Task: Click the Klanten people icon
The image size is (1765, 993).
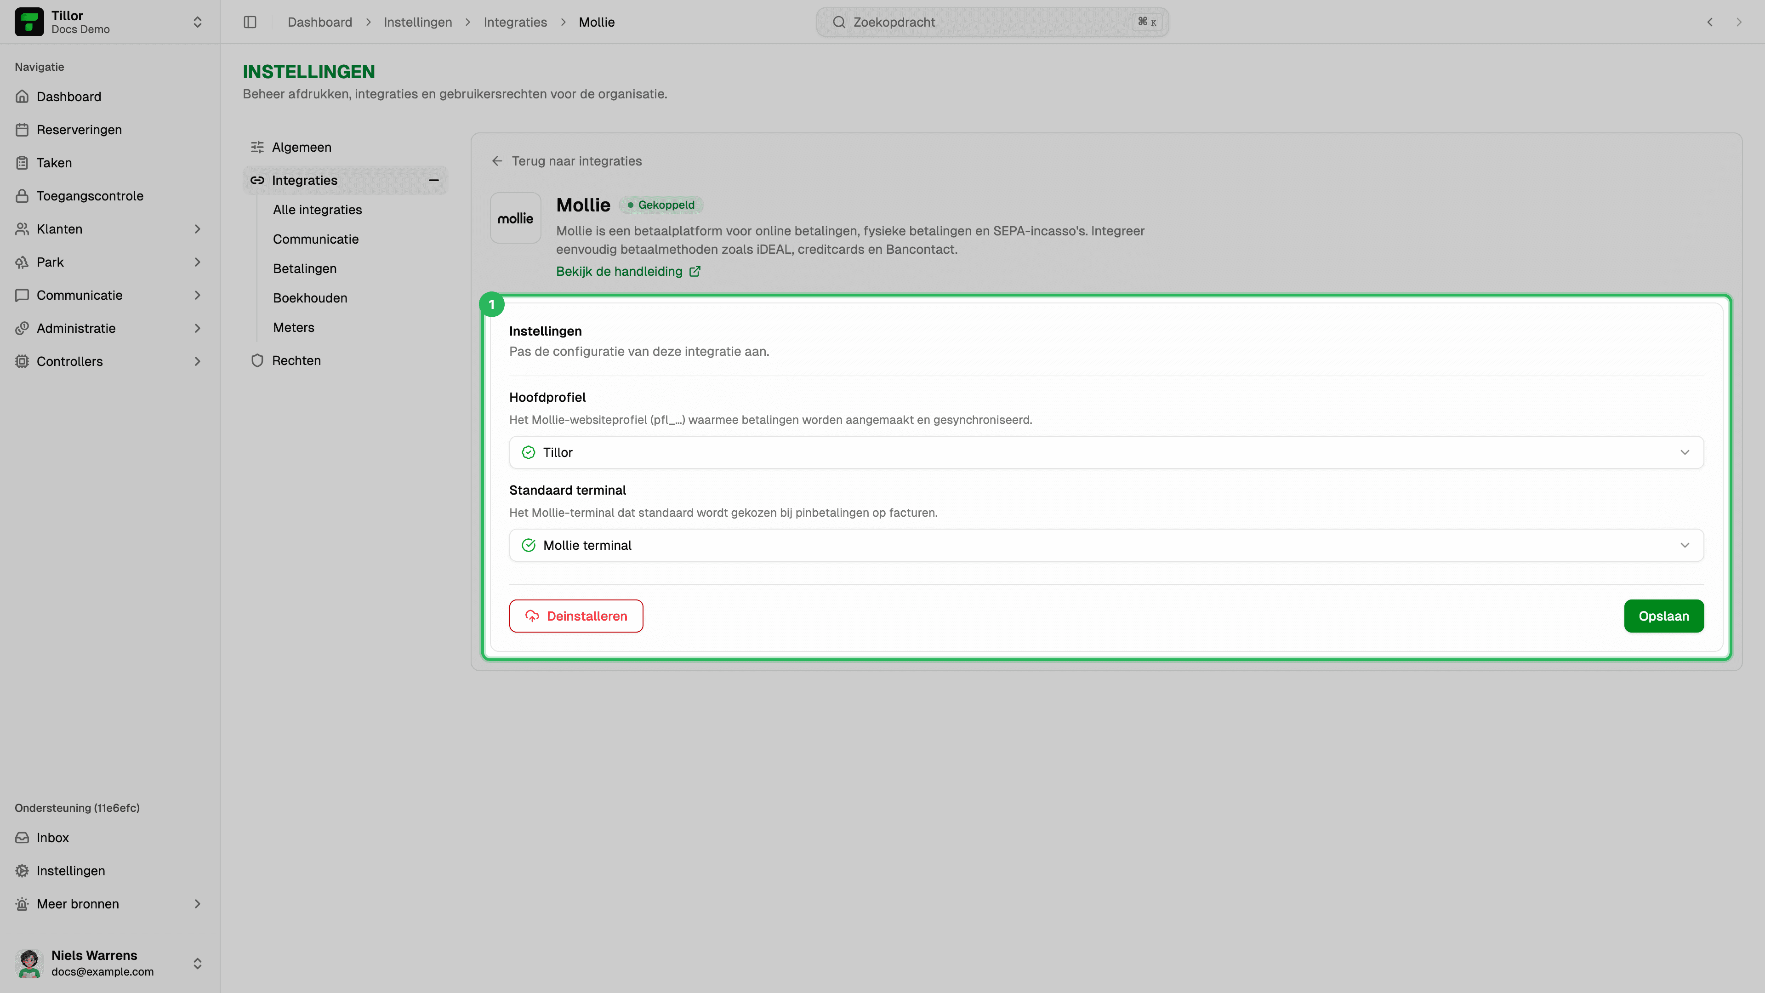Action: [22, 229]
